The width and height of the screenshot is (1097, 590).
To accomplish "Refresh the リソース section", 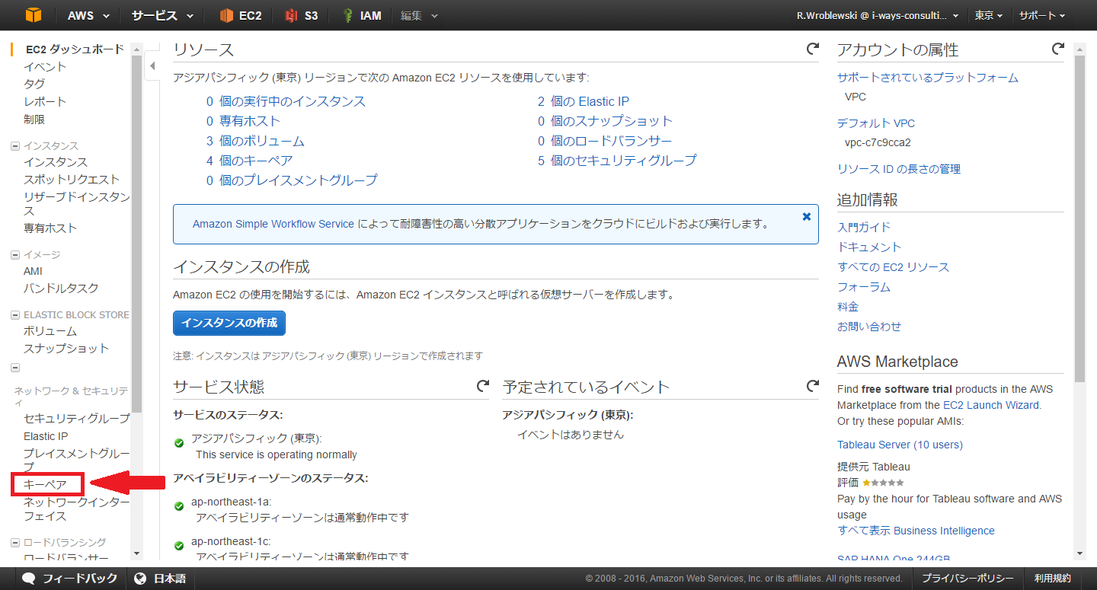I will point(813,49).
